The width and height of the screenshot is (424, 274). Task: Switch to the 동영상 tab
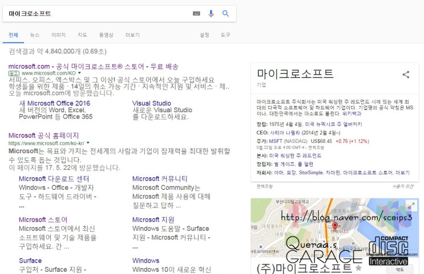point(106,35)
